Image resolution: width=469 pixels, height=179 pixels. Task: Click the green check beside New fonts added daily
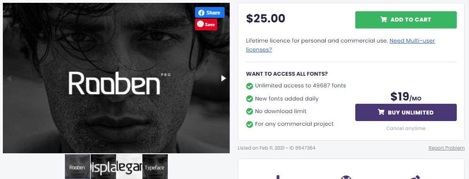tap(250, 99)
